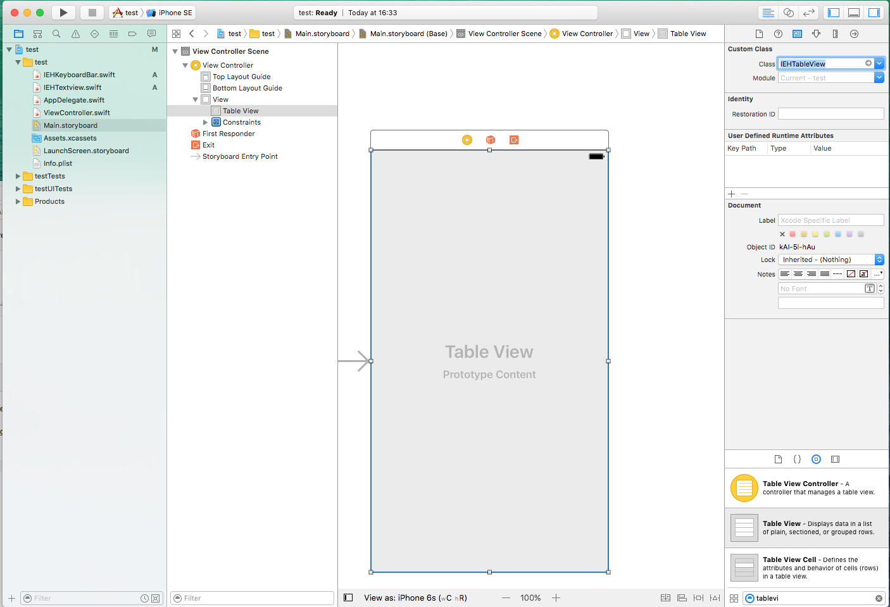890x607 pixels.
Task: Open the Object library
Action: 816,459
